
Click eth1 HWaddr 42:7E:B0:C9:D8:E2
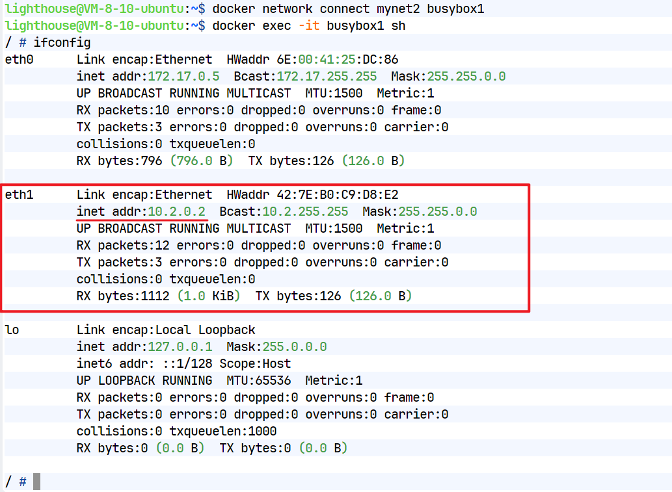pyautogui.click(x=312, y=195)
